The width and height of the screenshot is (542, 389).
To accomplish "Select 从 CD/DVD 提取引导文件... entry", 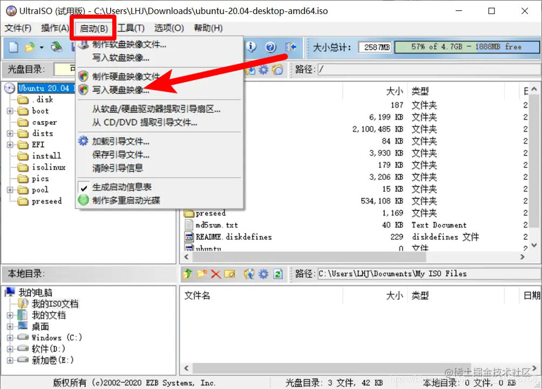I will 145,122.
